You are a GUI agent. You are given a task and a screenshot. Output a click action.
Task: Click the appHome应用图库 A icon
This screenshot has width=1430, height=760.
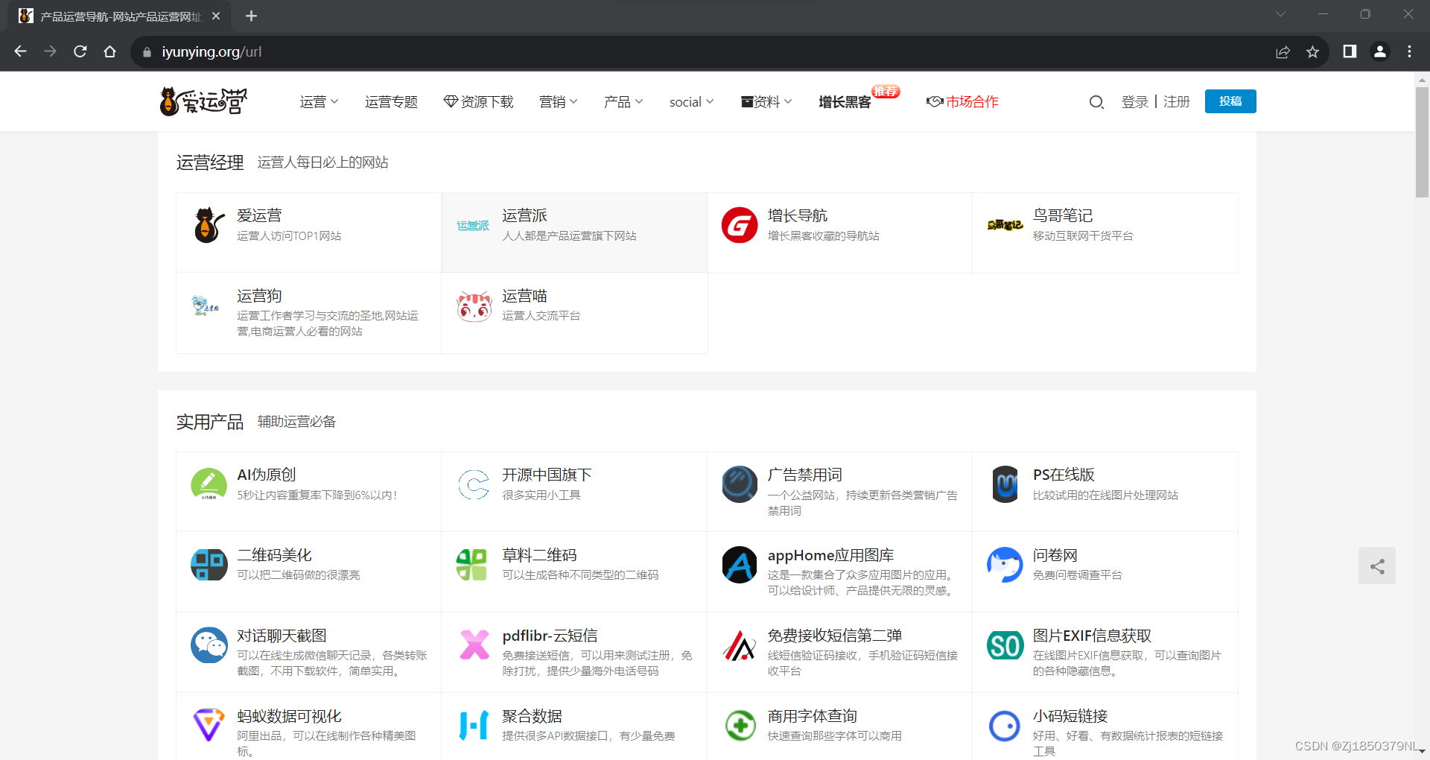[740, 565]
